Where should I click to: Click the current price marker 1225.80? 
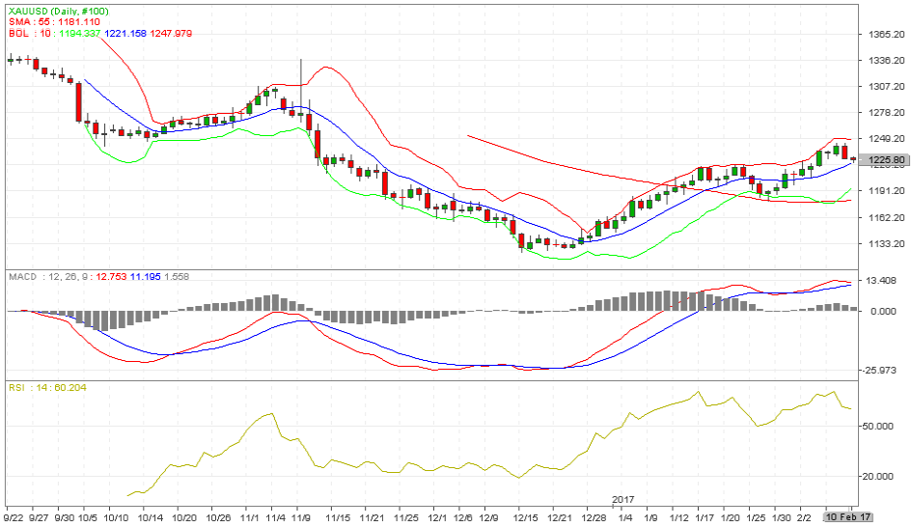pos(884,159)
